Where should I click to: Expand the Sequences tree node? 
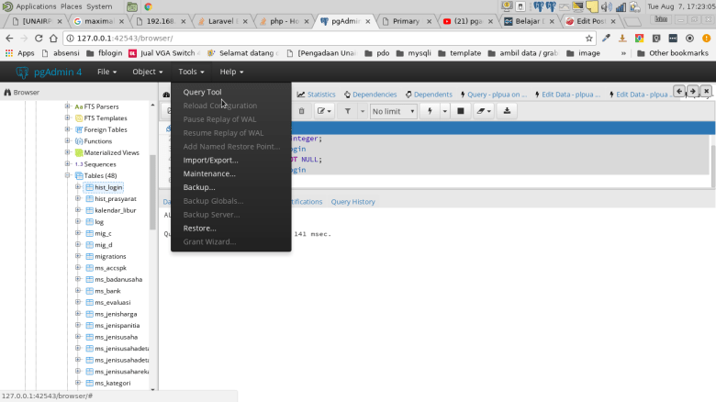[x=67, y=163]
